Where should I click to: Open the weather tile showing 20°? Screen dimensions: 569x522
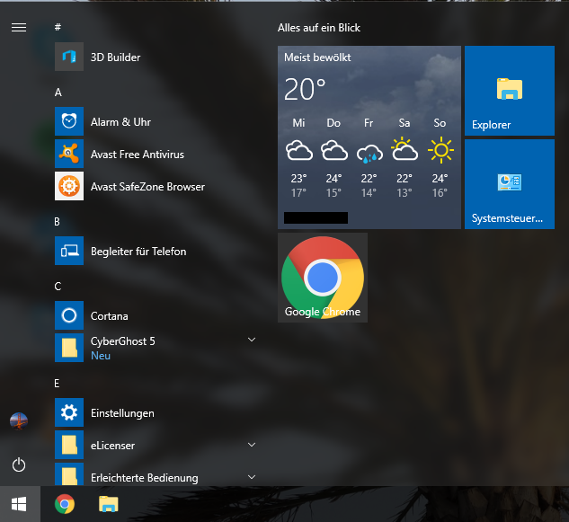coord(369,137)
